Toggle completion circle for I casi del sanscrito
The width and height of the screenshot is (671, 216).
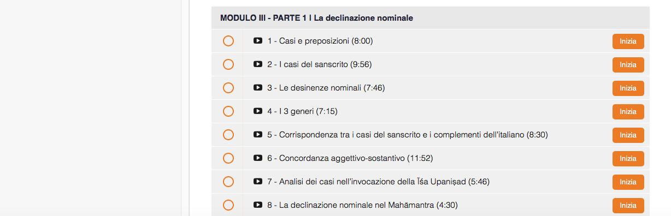[228, 64]
